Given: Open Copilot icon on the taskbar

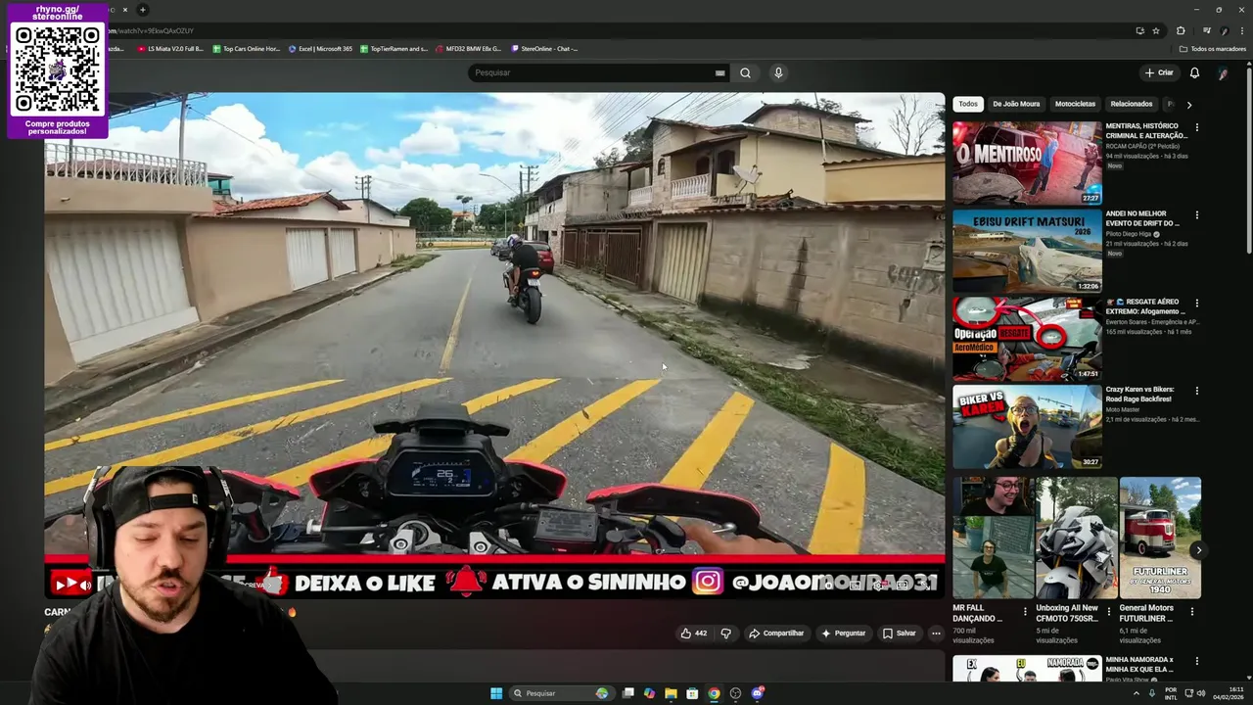Looking at the screenshot, I should tap(649, 693).
